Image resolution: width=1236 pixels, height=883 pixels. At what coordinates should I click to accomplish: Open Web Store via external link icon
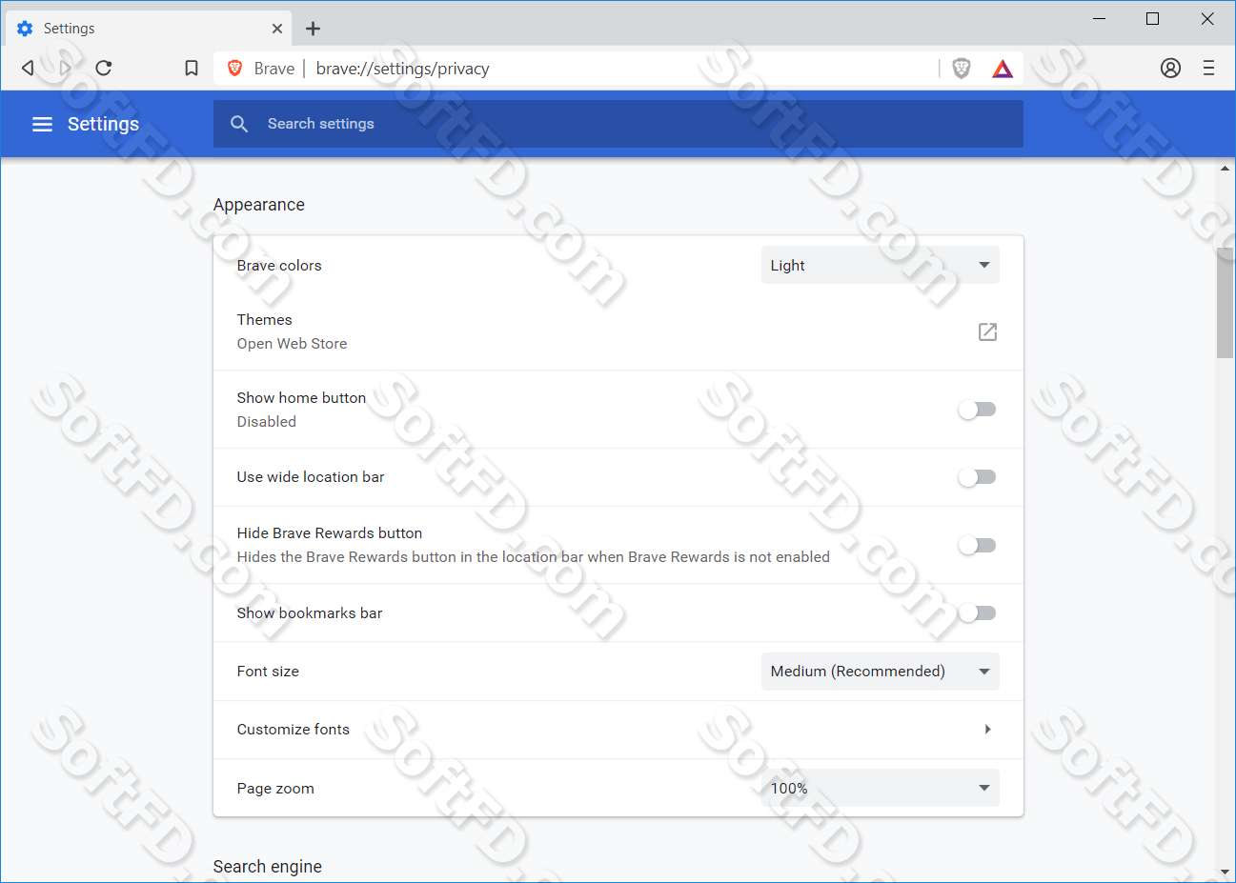click(987, 331)
